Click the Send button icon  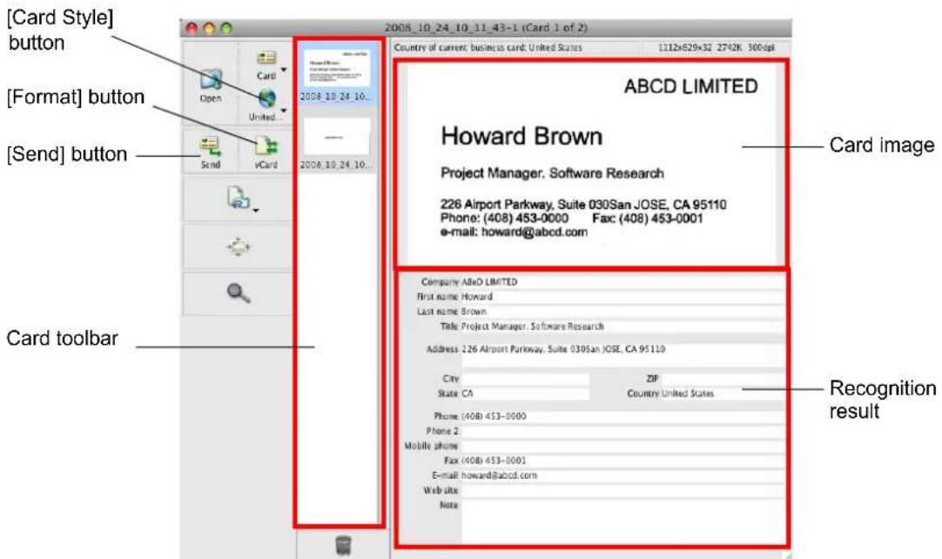coord(209,145)
